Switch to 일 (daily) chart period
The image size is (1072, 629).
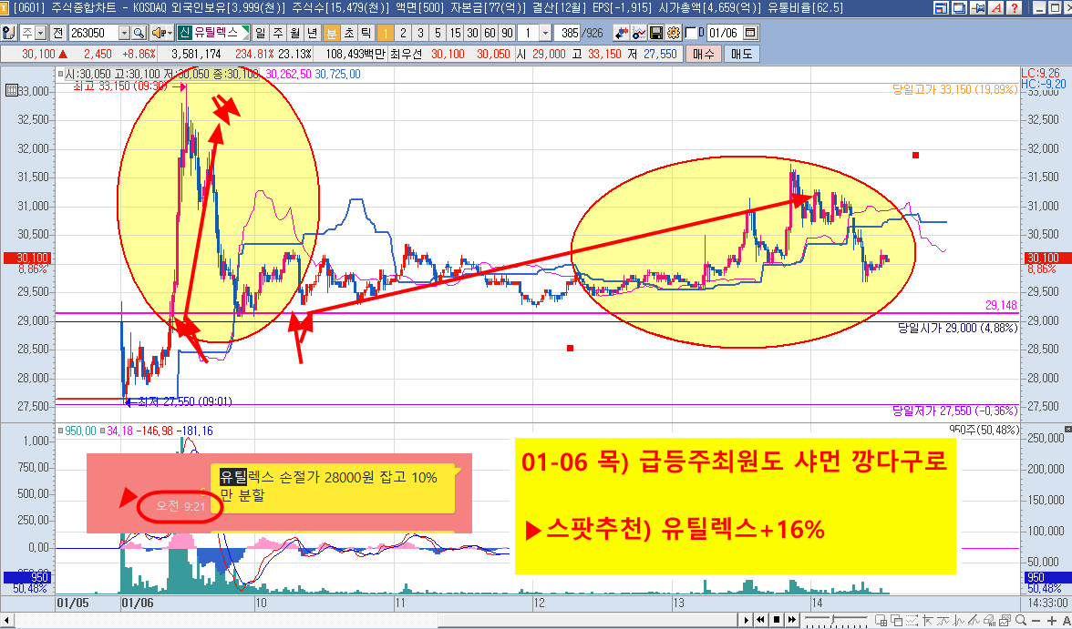point(262,33)
